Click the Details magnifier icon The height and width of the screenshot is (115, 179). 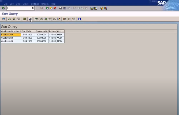[4, 19]
